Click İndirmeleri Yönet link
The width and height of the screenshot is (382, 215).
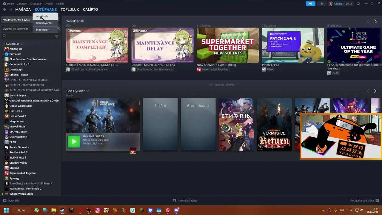(x=185, y=201)
